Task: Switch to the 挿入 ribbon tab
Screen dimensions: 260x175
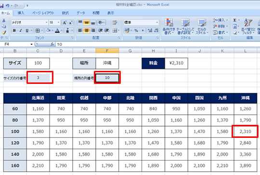Action: [x=21, y=13]
